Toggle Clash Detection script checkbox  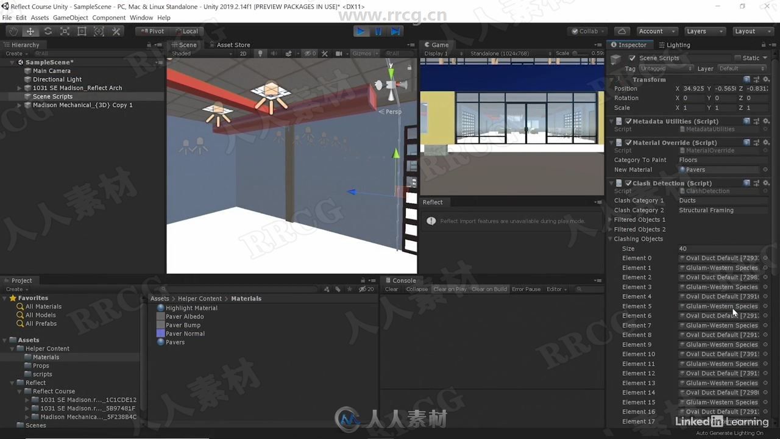click(628, 183)
